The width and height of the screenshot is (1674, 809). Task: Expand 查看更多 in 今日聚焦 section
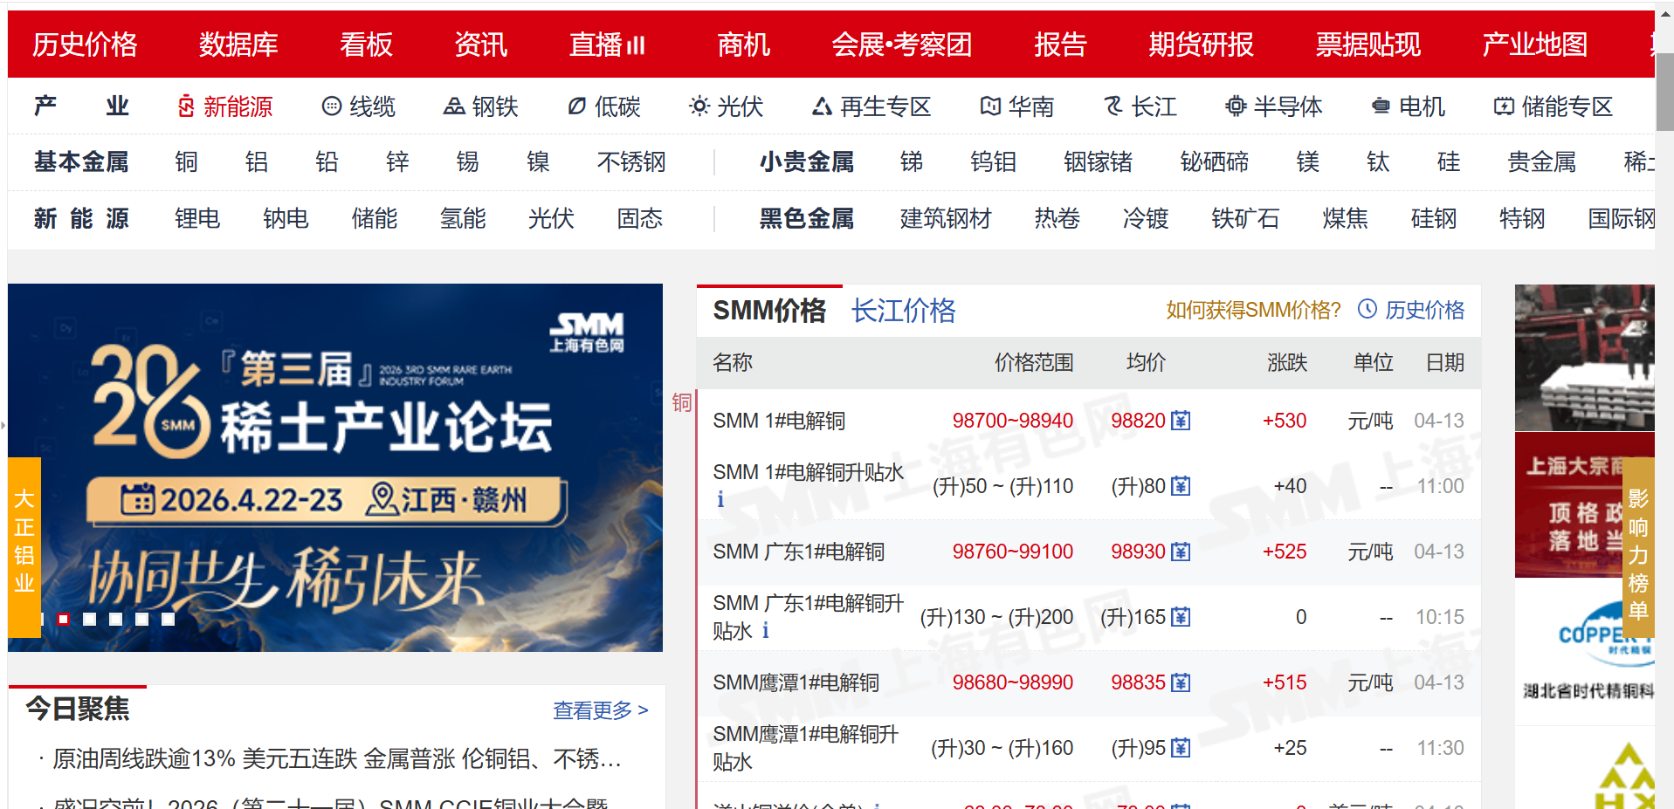600,710
